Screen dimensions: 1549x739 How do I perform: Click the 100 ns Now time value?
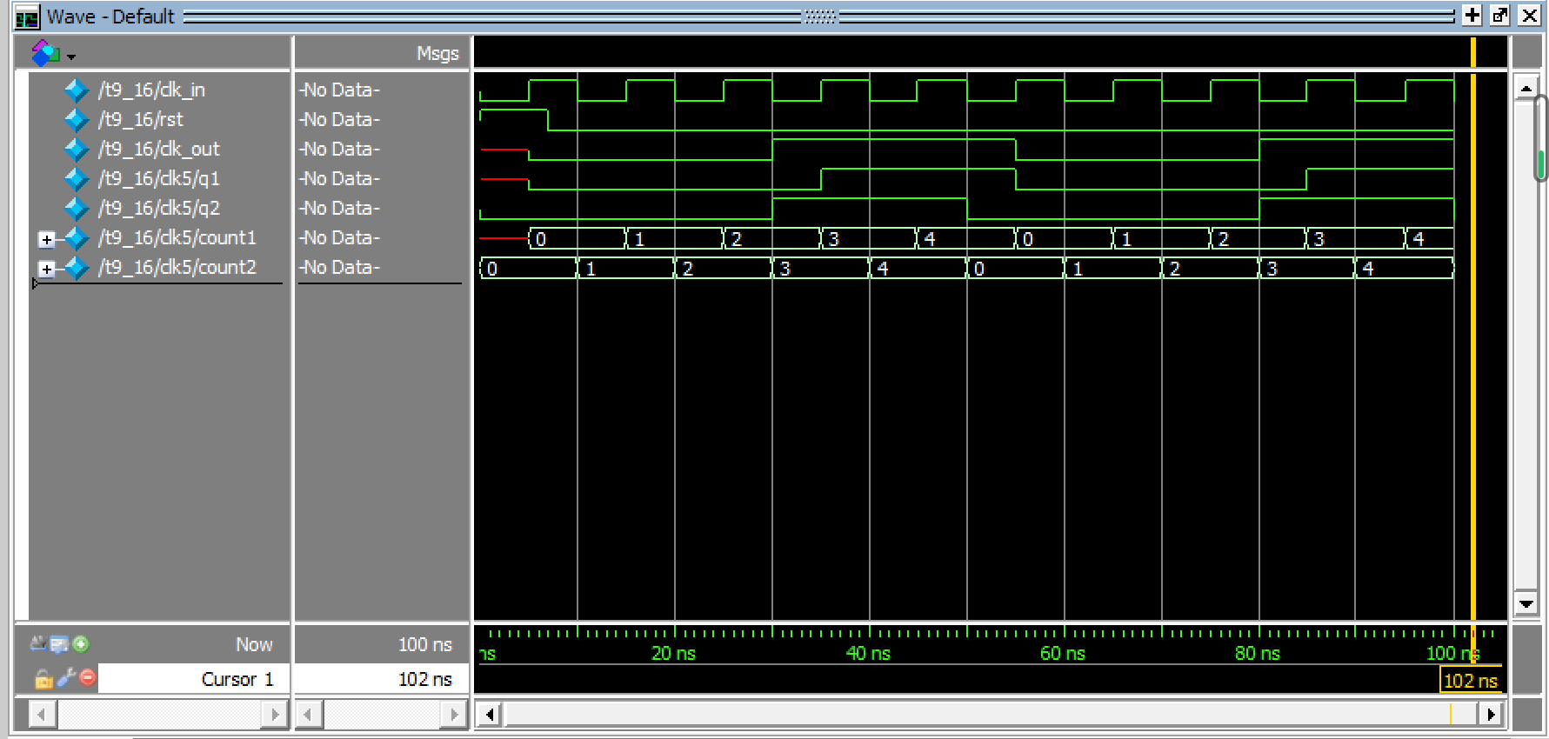(425, 644)
